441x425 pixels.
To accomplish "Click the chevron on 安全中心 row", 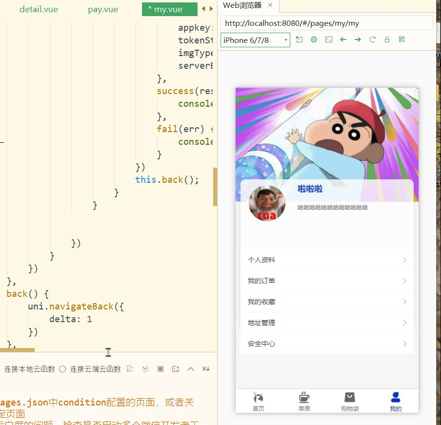I will click(405, 344).
